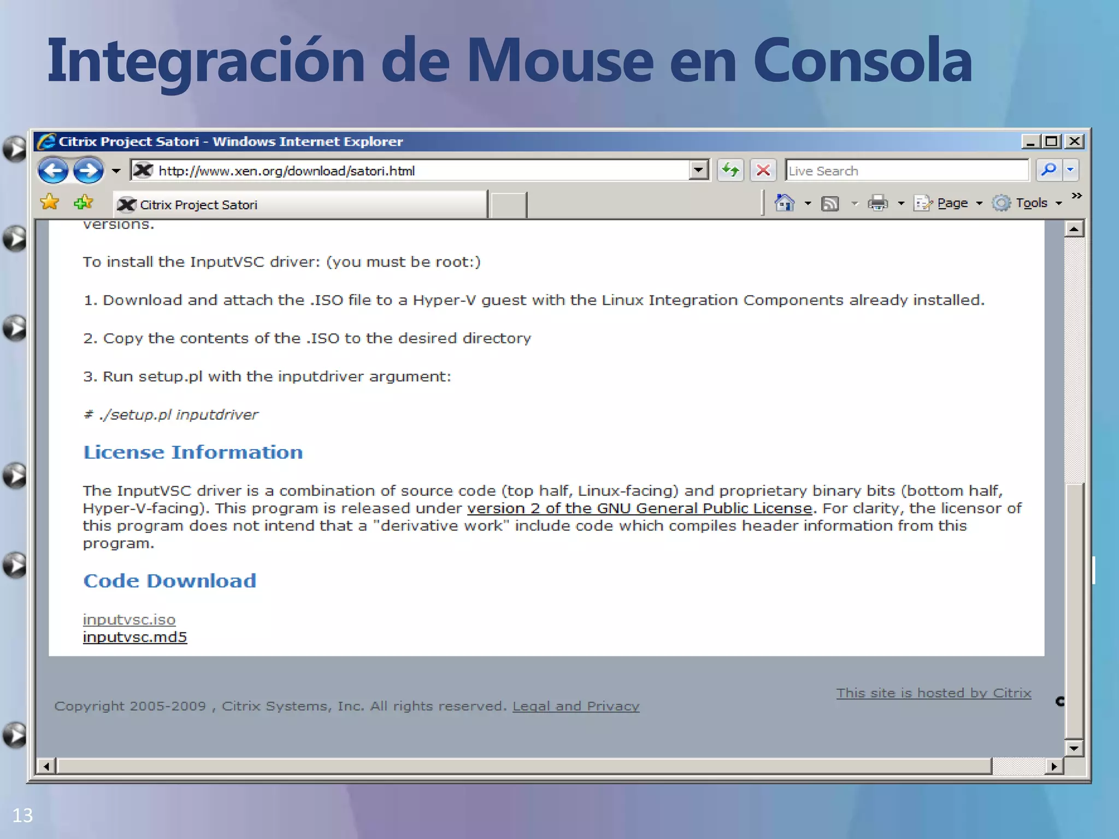1119x839 pixels.
Task: Download the inputvsc.iso file link
Action: (x=129, y=619)
